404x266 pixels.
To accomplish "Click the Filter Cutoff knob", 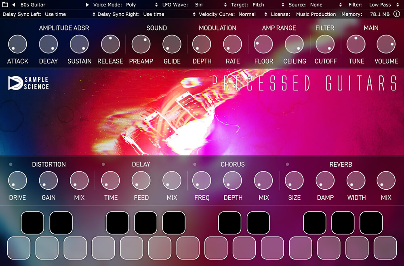I will [x=325, y=44].
